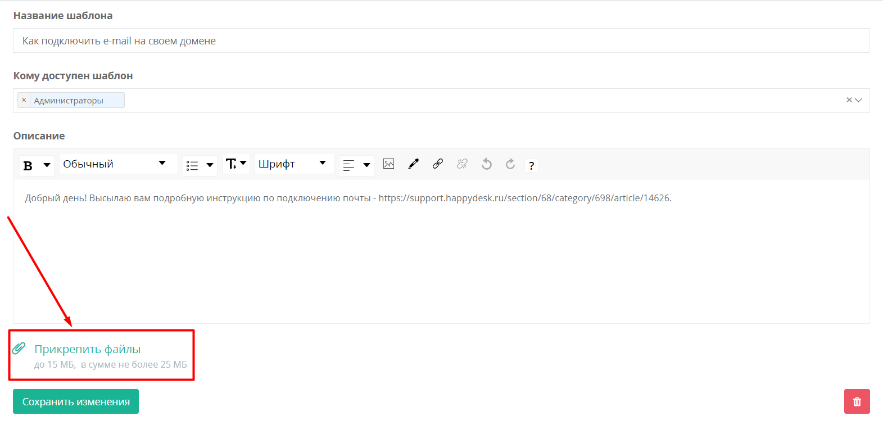Delete the template with trash button
The width and height of the screenshot is (883, 434).
click(857, 401)
